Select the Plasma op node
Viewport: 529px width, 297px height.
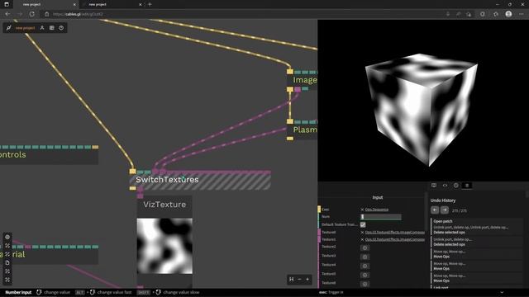click(303, 130)
